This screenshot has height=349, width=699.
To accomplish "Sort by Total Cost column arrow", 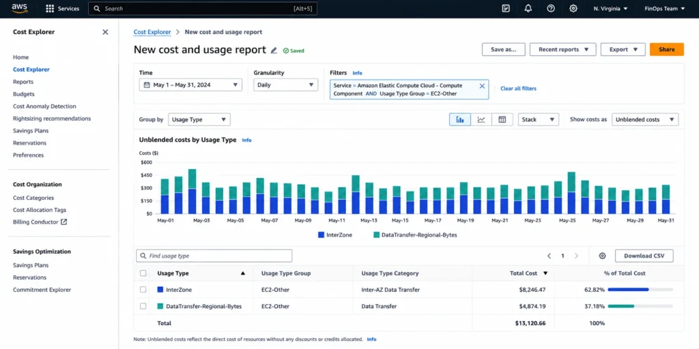I will [x=545, y=273].
